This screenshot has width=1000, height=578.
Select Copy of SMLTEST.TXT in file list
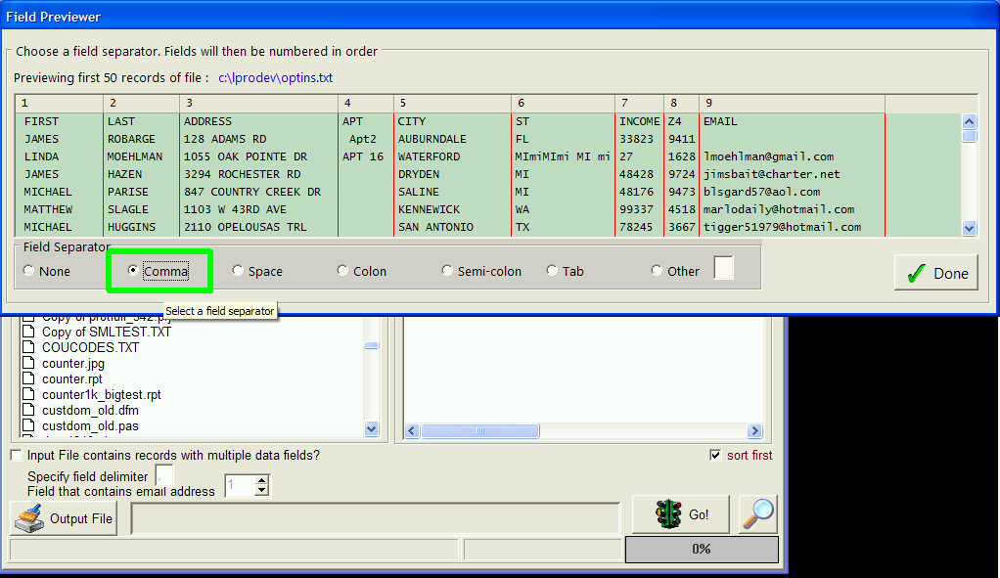pos(107,332)
